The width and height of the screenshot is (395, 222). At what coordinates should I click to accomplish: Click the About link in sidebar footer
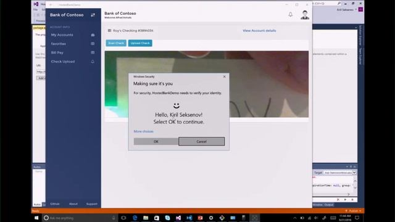pos(73,204)
